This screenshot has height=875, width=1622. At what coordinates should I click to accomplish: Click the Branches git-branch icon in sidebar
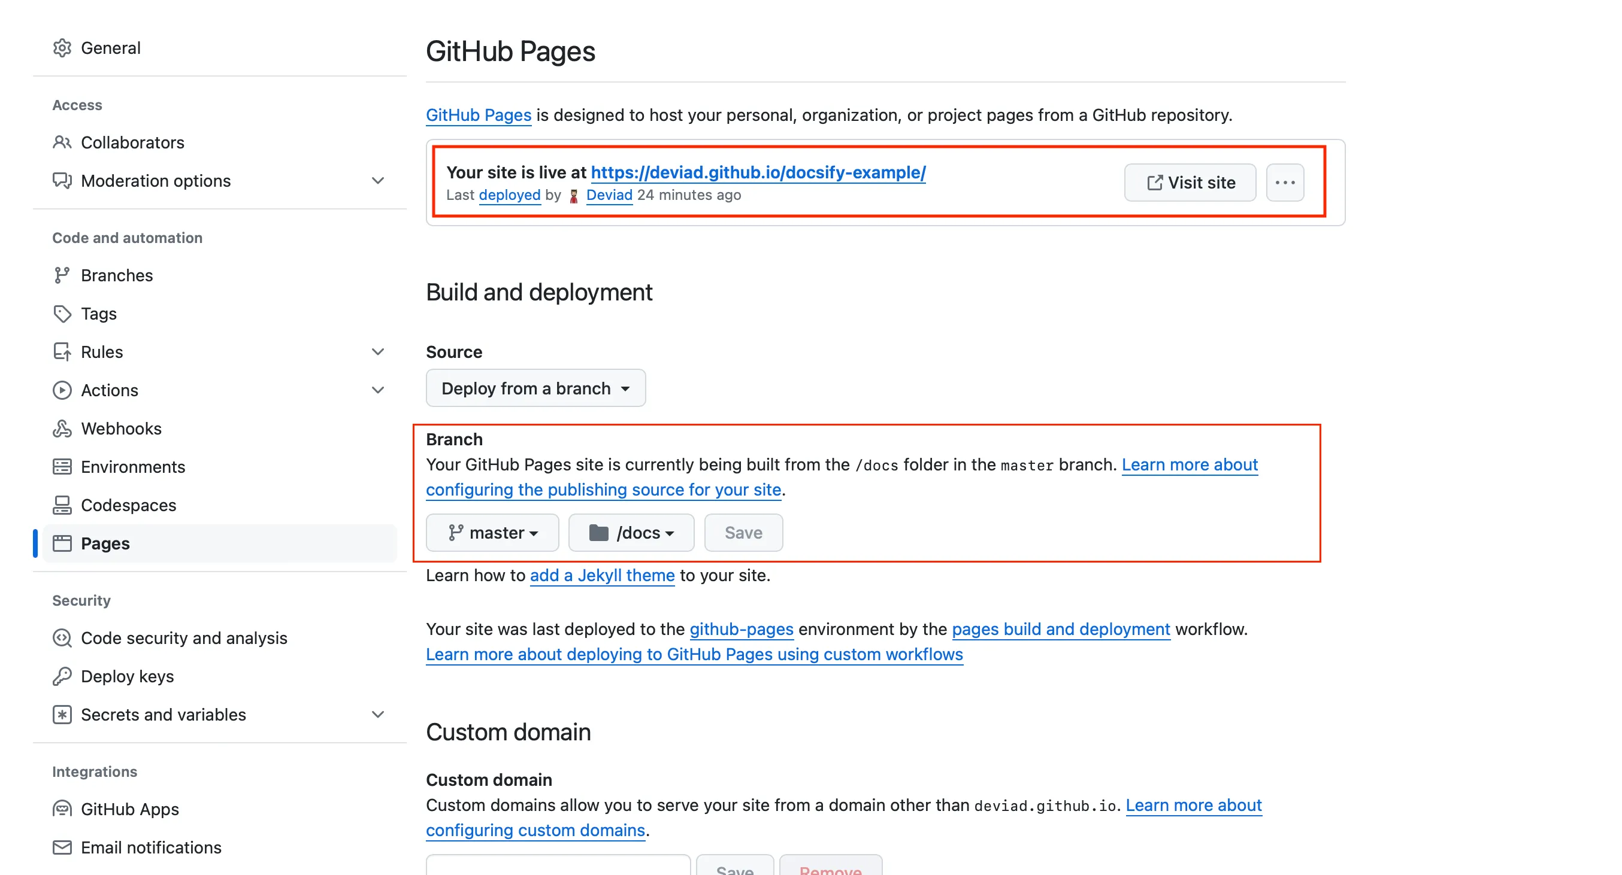(x=62, y=275)
